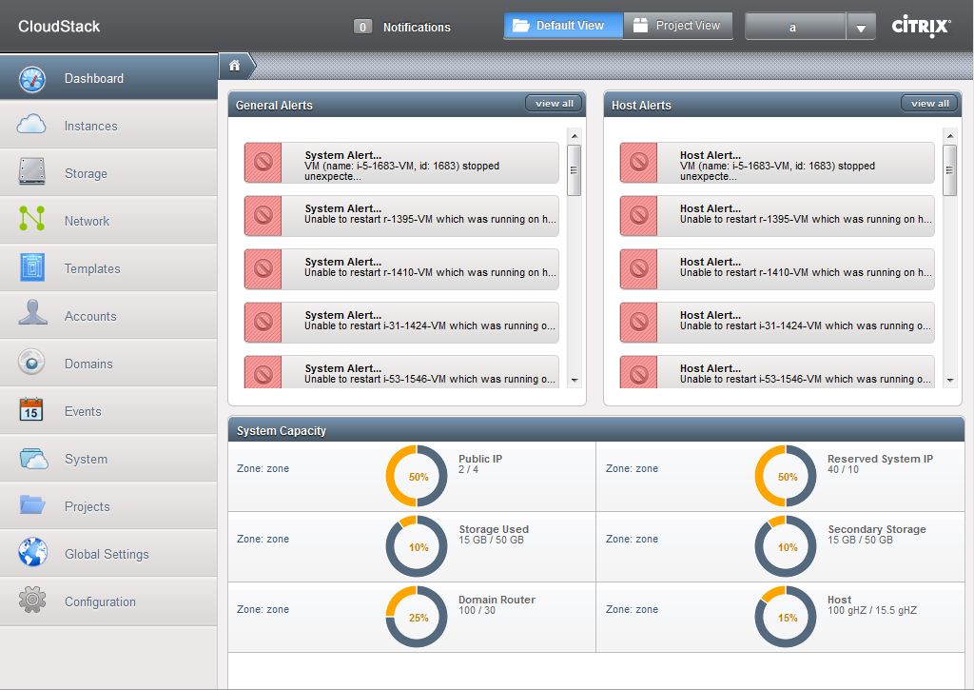Click the red icon of System Alert r-1410-VM
974x690 pixels.
click(263, 269)
